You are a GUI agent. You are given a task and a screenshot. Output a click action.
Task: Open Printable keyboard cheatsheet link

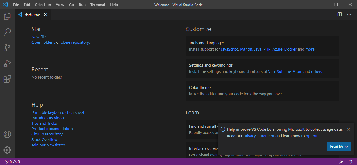58,112
